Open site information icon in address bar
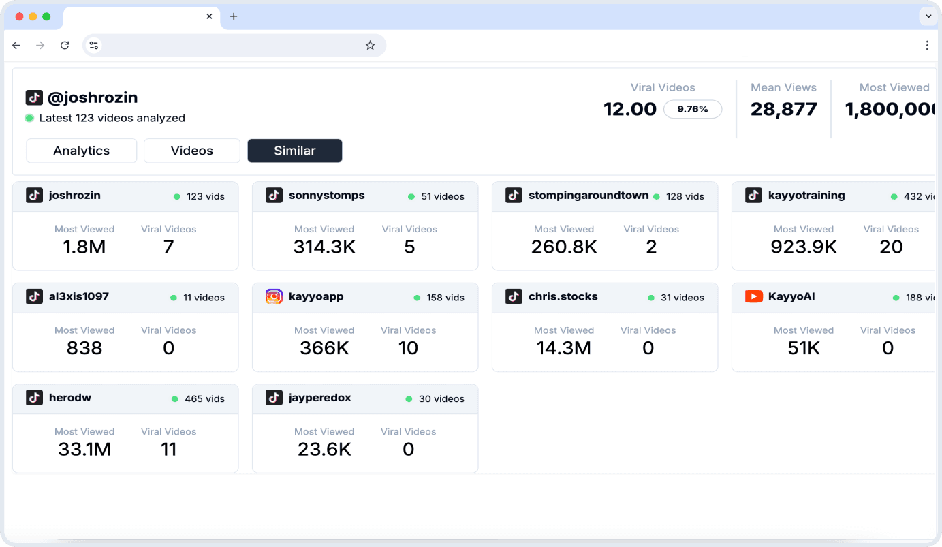Screen dimensions: 942x547 point(94,46)
